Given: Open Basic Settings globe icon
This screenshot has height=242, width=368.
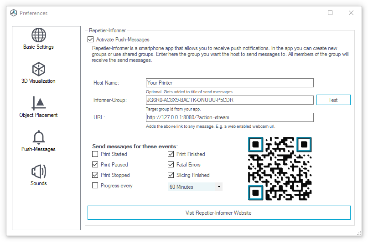Looking at the screenshot, I should (39, 35).
